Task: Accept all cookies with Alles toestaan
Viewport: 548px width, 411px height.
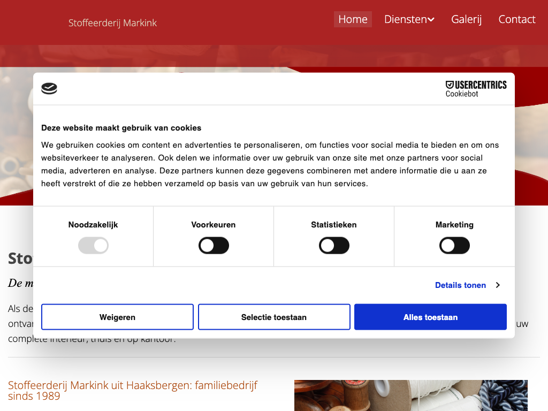Action: point(430,317)
